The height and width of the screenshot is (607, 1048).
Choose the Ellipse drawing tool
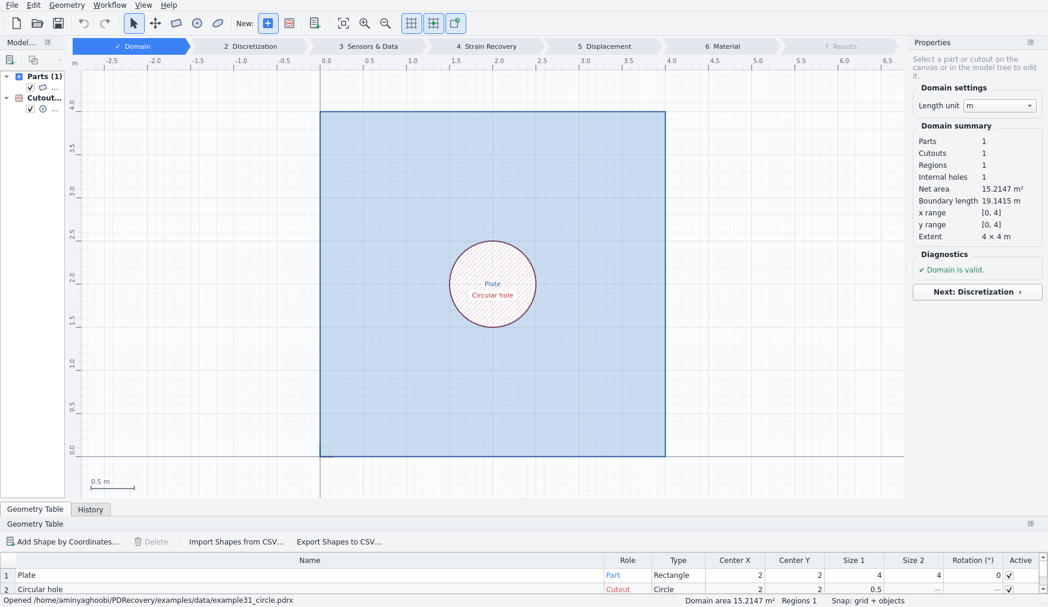pyautogui.click(x=218, y=23)
